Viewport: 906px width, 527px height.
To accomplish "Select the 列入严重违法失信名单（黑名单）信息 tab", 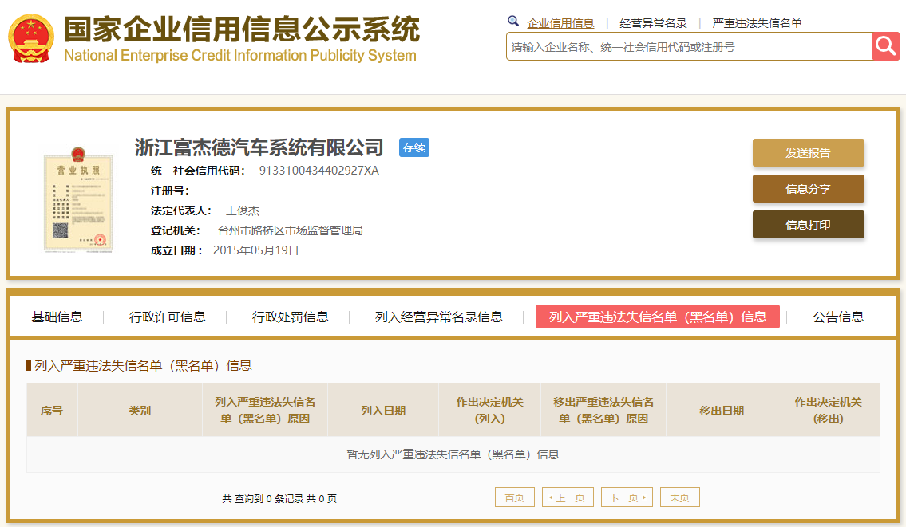I will 658,317.
